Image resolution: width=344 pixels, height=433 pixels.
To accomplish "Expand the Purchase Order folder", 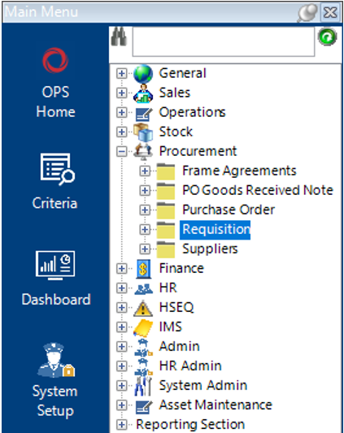I will pyautogui.click(x=145, y=210).
